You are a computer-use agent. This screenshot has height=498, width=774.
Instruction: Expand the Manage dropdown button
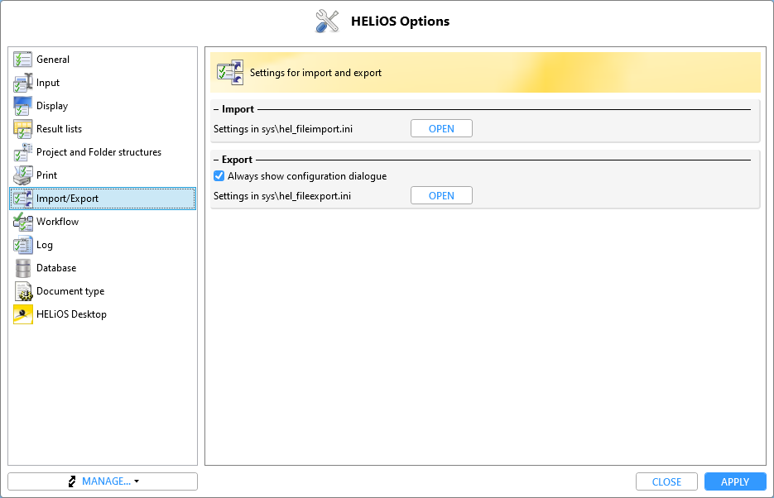103,481
